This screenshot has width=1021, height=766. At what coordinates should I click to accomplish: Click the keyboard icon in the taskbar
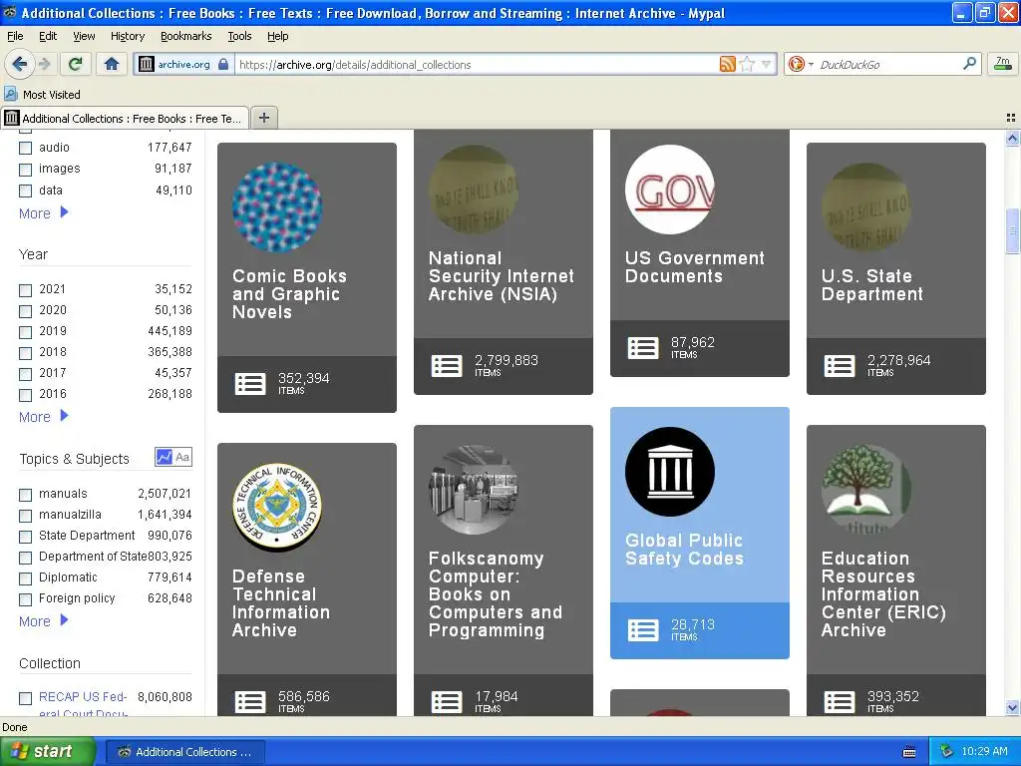pyautogui.click(x=909, y=752)
